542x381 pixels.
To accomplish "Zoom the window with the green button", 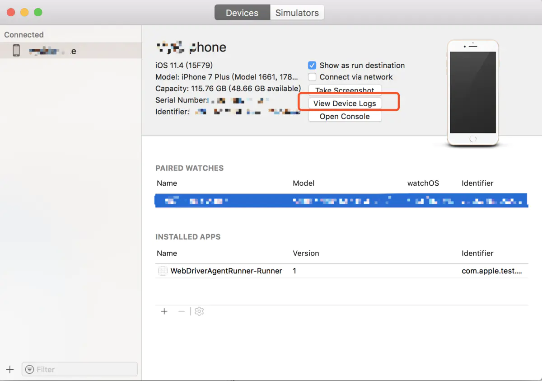I will pos(38,13).
